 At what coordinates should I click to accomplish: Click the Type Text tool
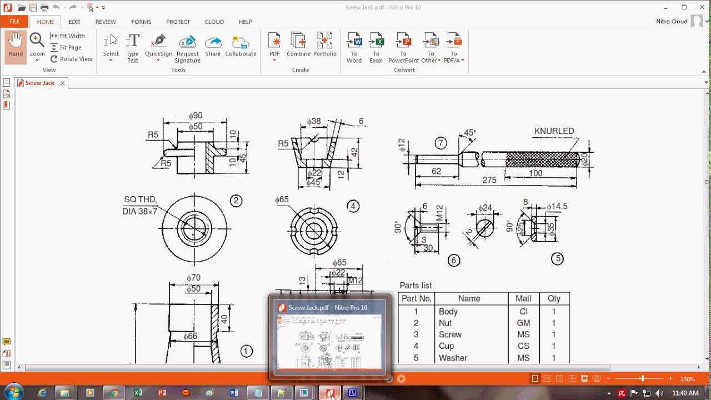pyautogui.click(x=132, y=48)
